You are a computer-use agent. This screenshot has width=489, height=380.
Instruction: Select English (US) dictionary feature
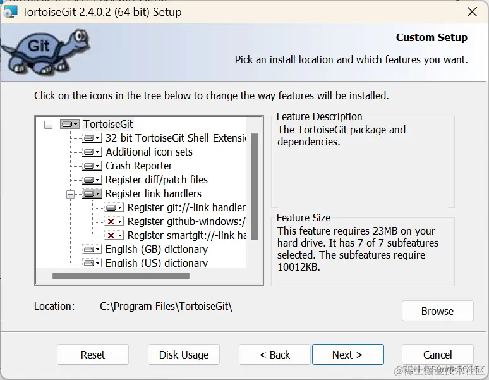point(157,262)
